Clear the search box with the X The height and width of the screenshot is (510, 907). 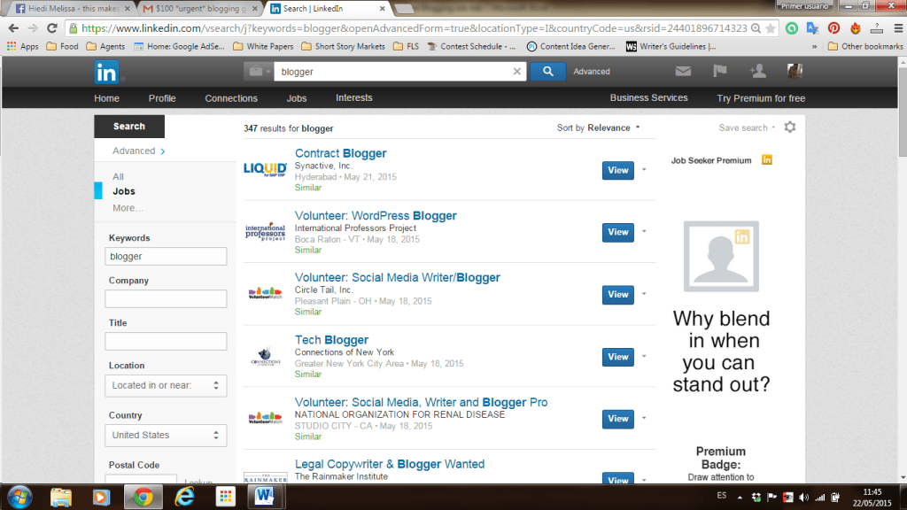tap(516, 71)
